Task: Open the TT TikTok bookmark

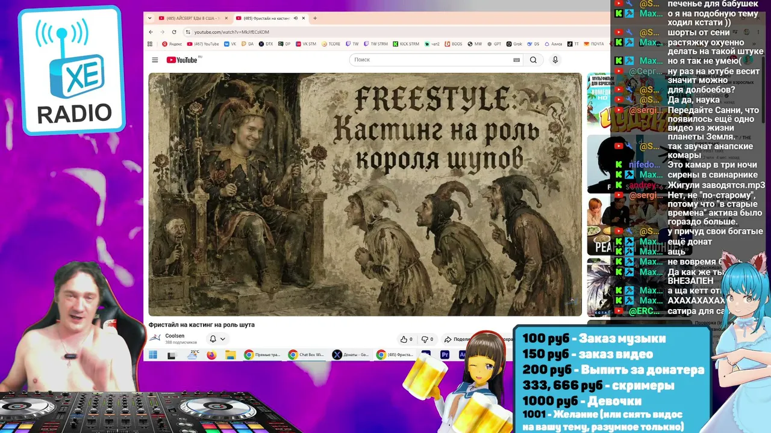Action: (573, 44)
